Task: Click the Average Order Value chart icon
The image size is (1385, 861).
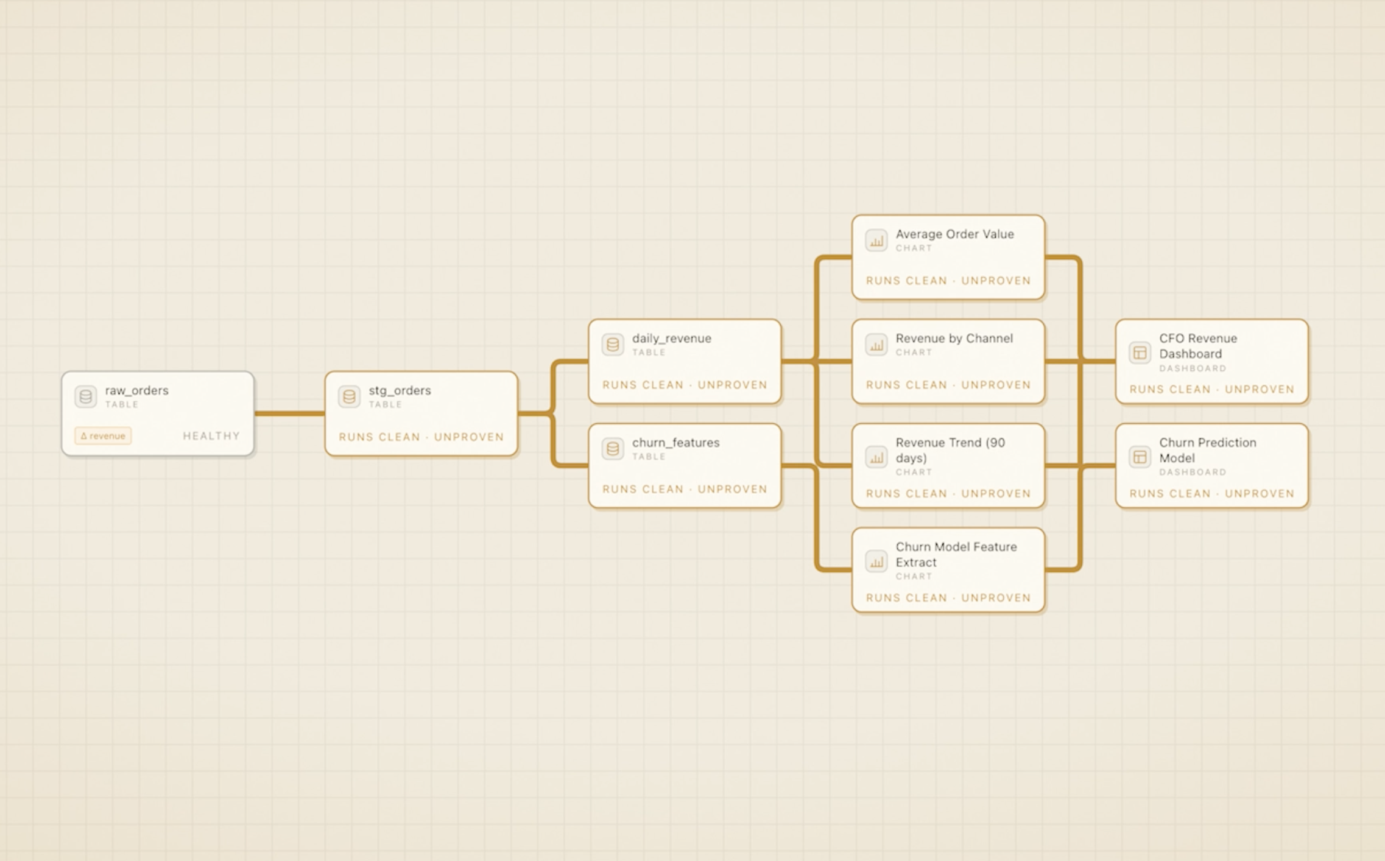Action: [876, 241]
